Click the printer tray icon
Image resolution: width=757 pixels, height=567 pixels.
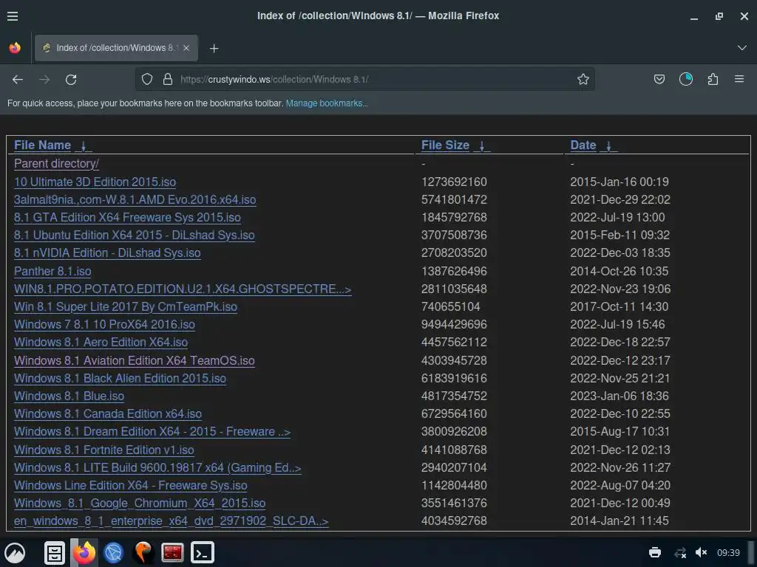655,552
